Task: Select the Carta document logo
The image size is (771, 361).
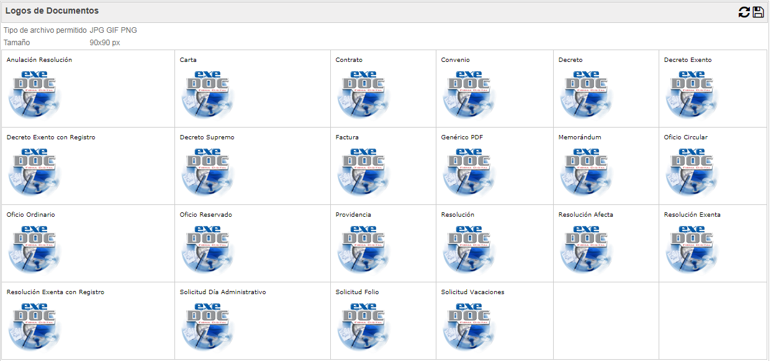Action: coord(208,95)
